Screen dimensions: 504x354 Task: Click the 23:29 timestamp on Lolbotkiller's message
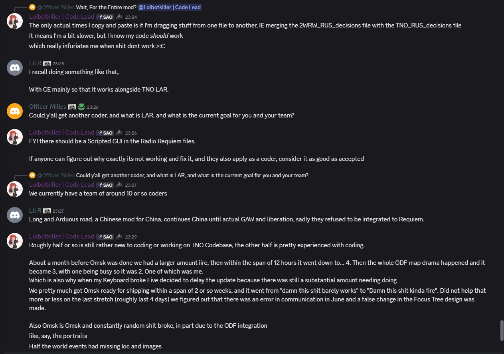coord(131,237)
